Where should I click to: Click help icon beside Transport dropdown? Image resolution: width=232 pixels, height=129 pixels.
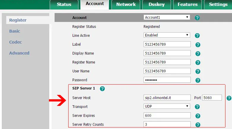(197, 107)
